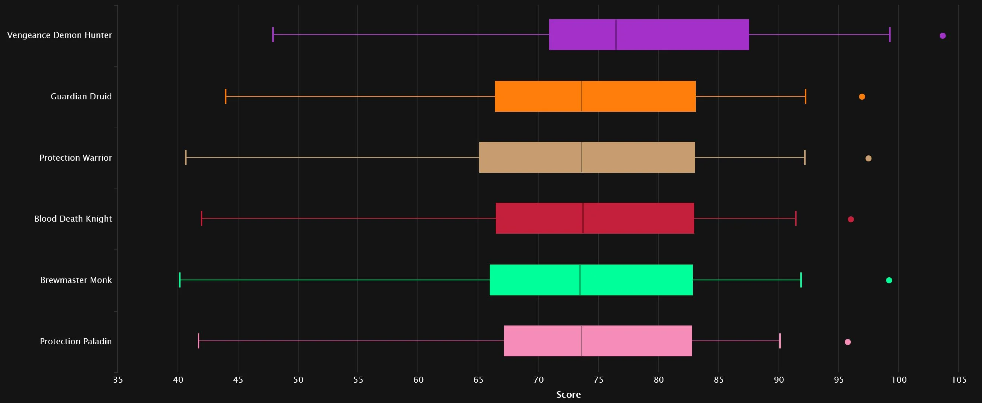This screenshot has height=403, width=982.
Task: Click the Protection Warrior label
Action: pyautogui.click(x=76, y=157)
